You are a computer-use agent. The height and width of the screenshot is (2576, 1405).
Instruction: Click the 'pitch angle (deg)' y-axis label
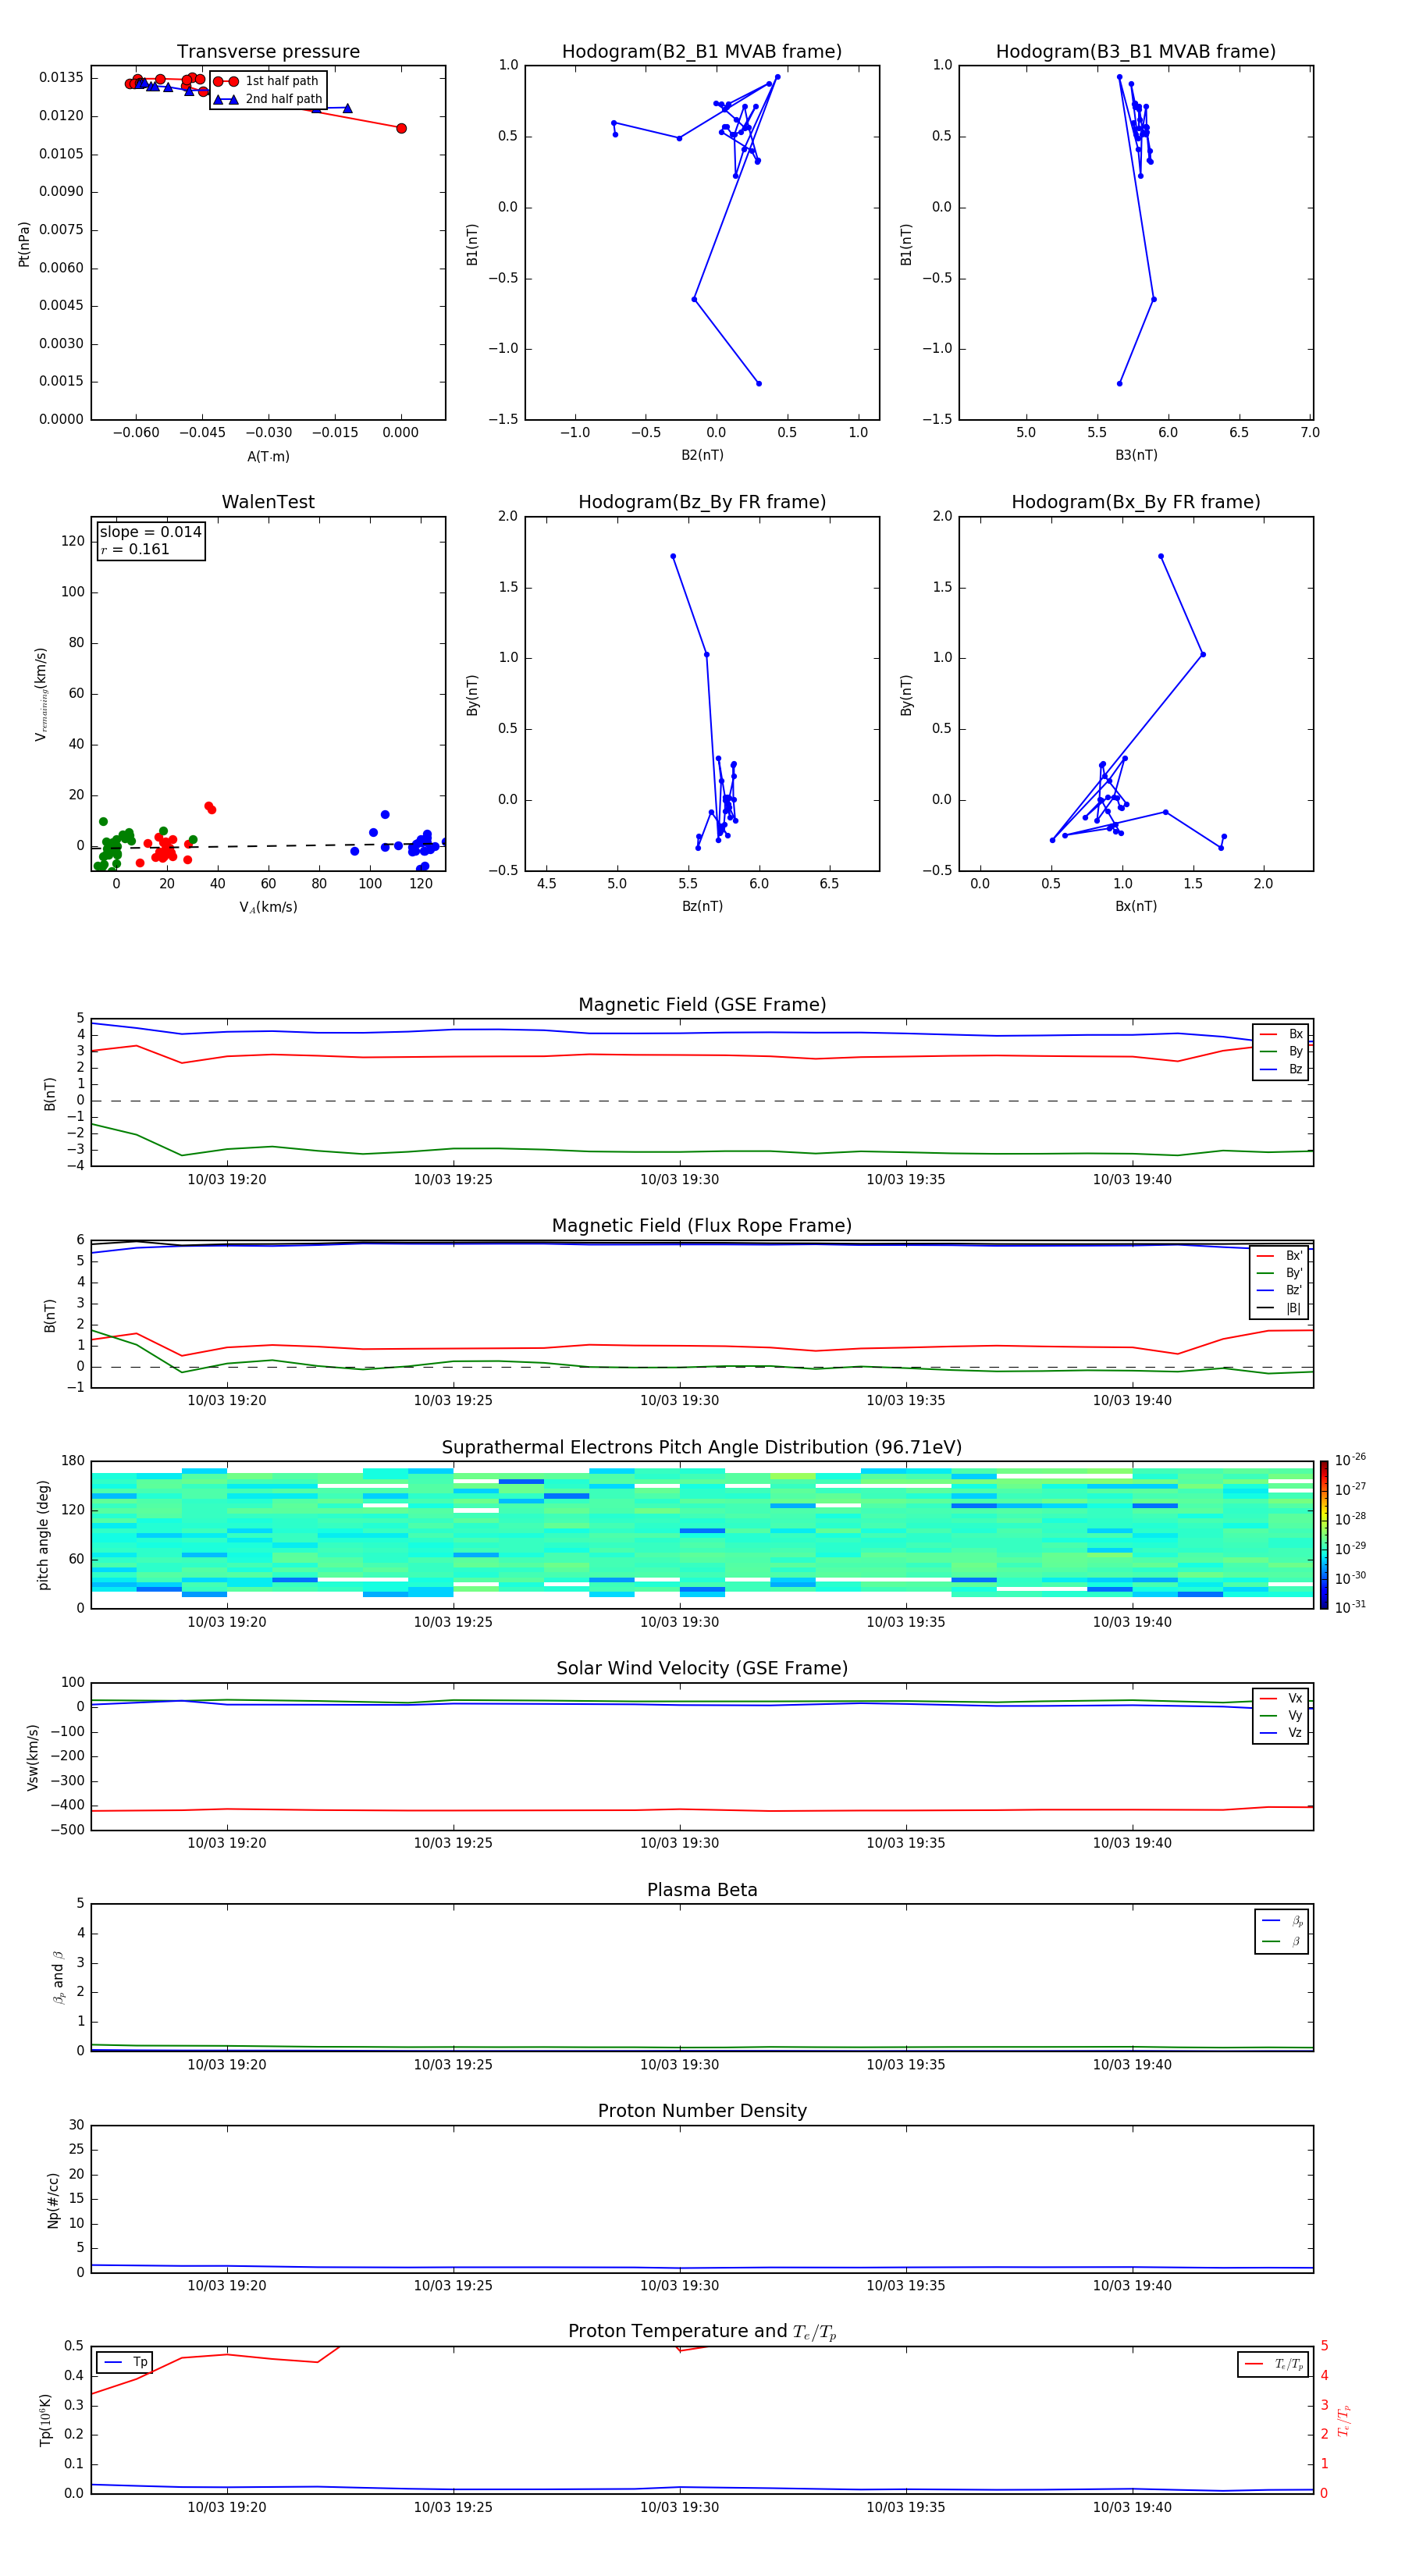[x=43, y=1535]
